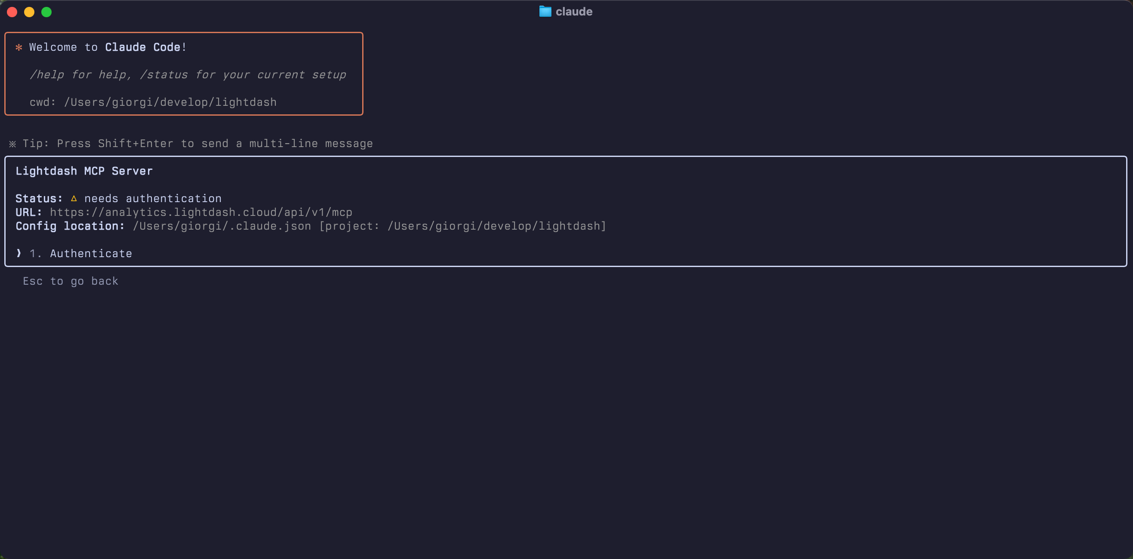This screenshot has width=1133, height=559.
Task: Click the selection arrow beside Authenticate
Action: click(x=18, y=253)
